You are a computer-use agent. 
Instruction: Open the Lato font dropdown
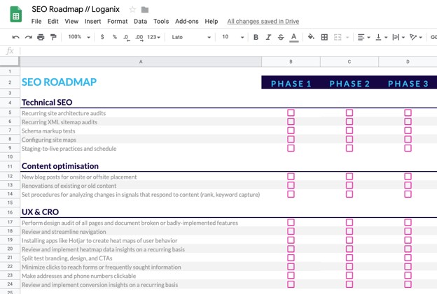[x=191, y=37]
